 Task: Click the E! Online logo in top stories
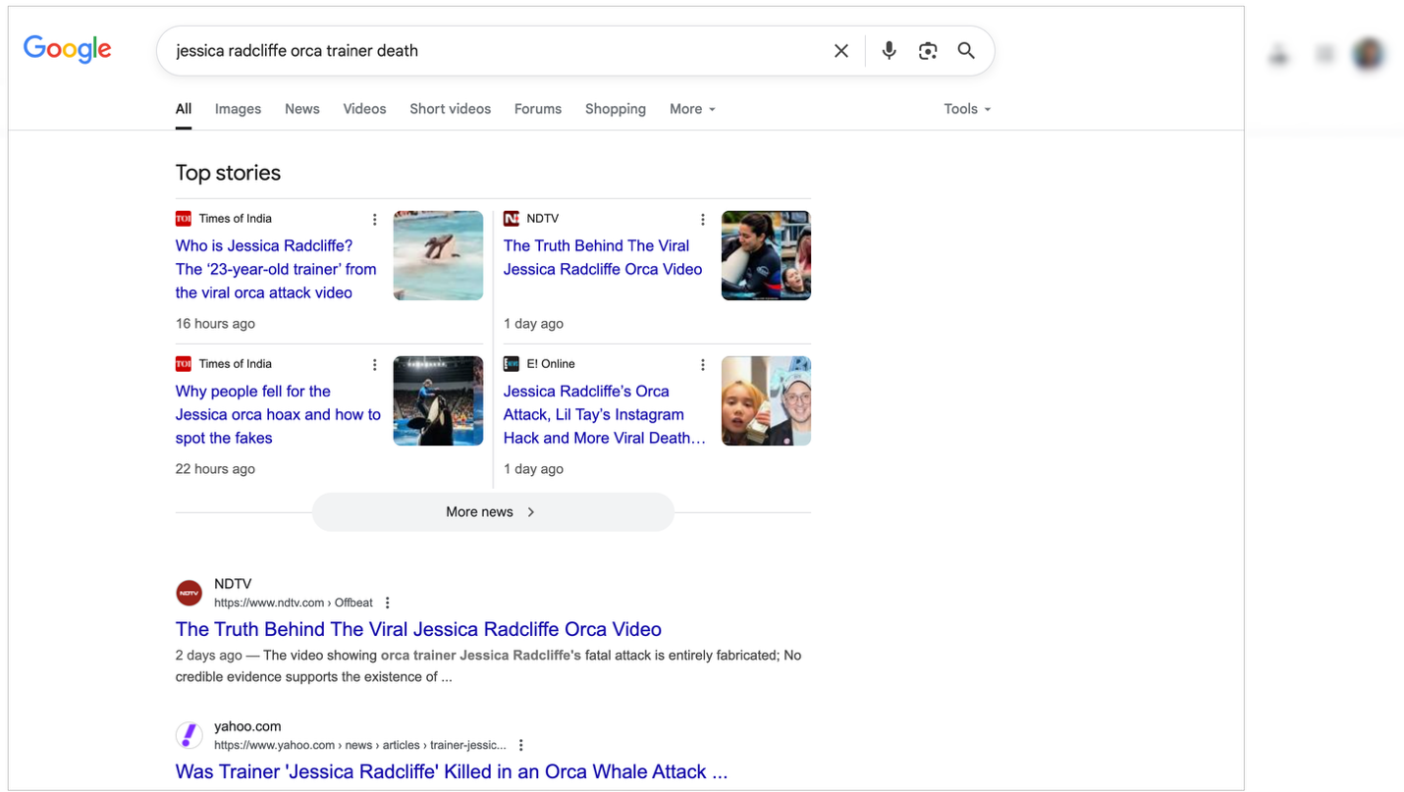[512, 364]
